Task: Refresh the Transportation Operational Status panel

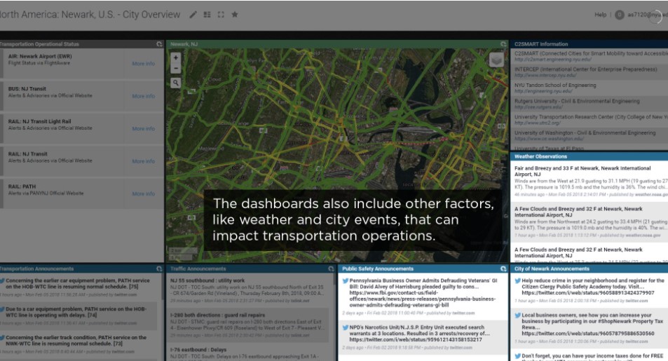Action: click(x=159, y=44)
